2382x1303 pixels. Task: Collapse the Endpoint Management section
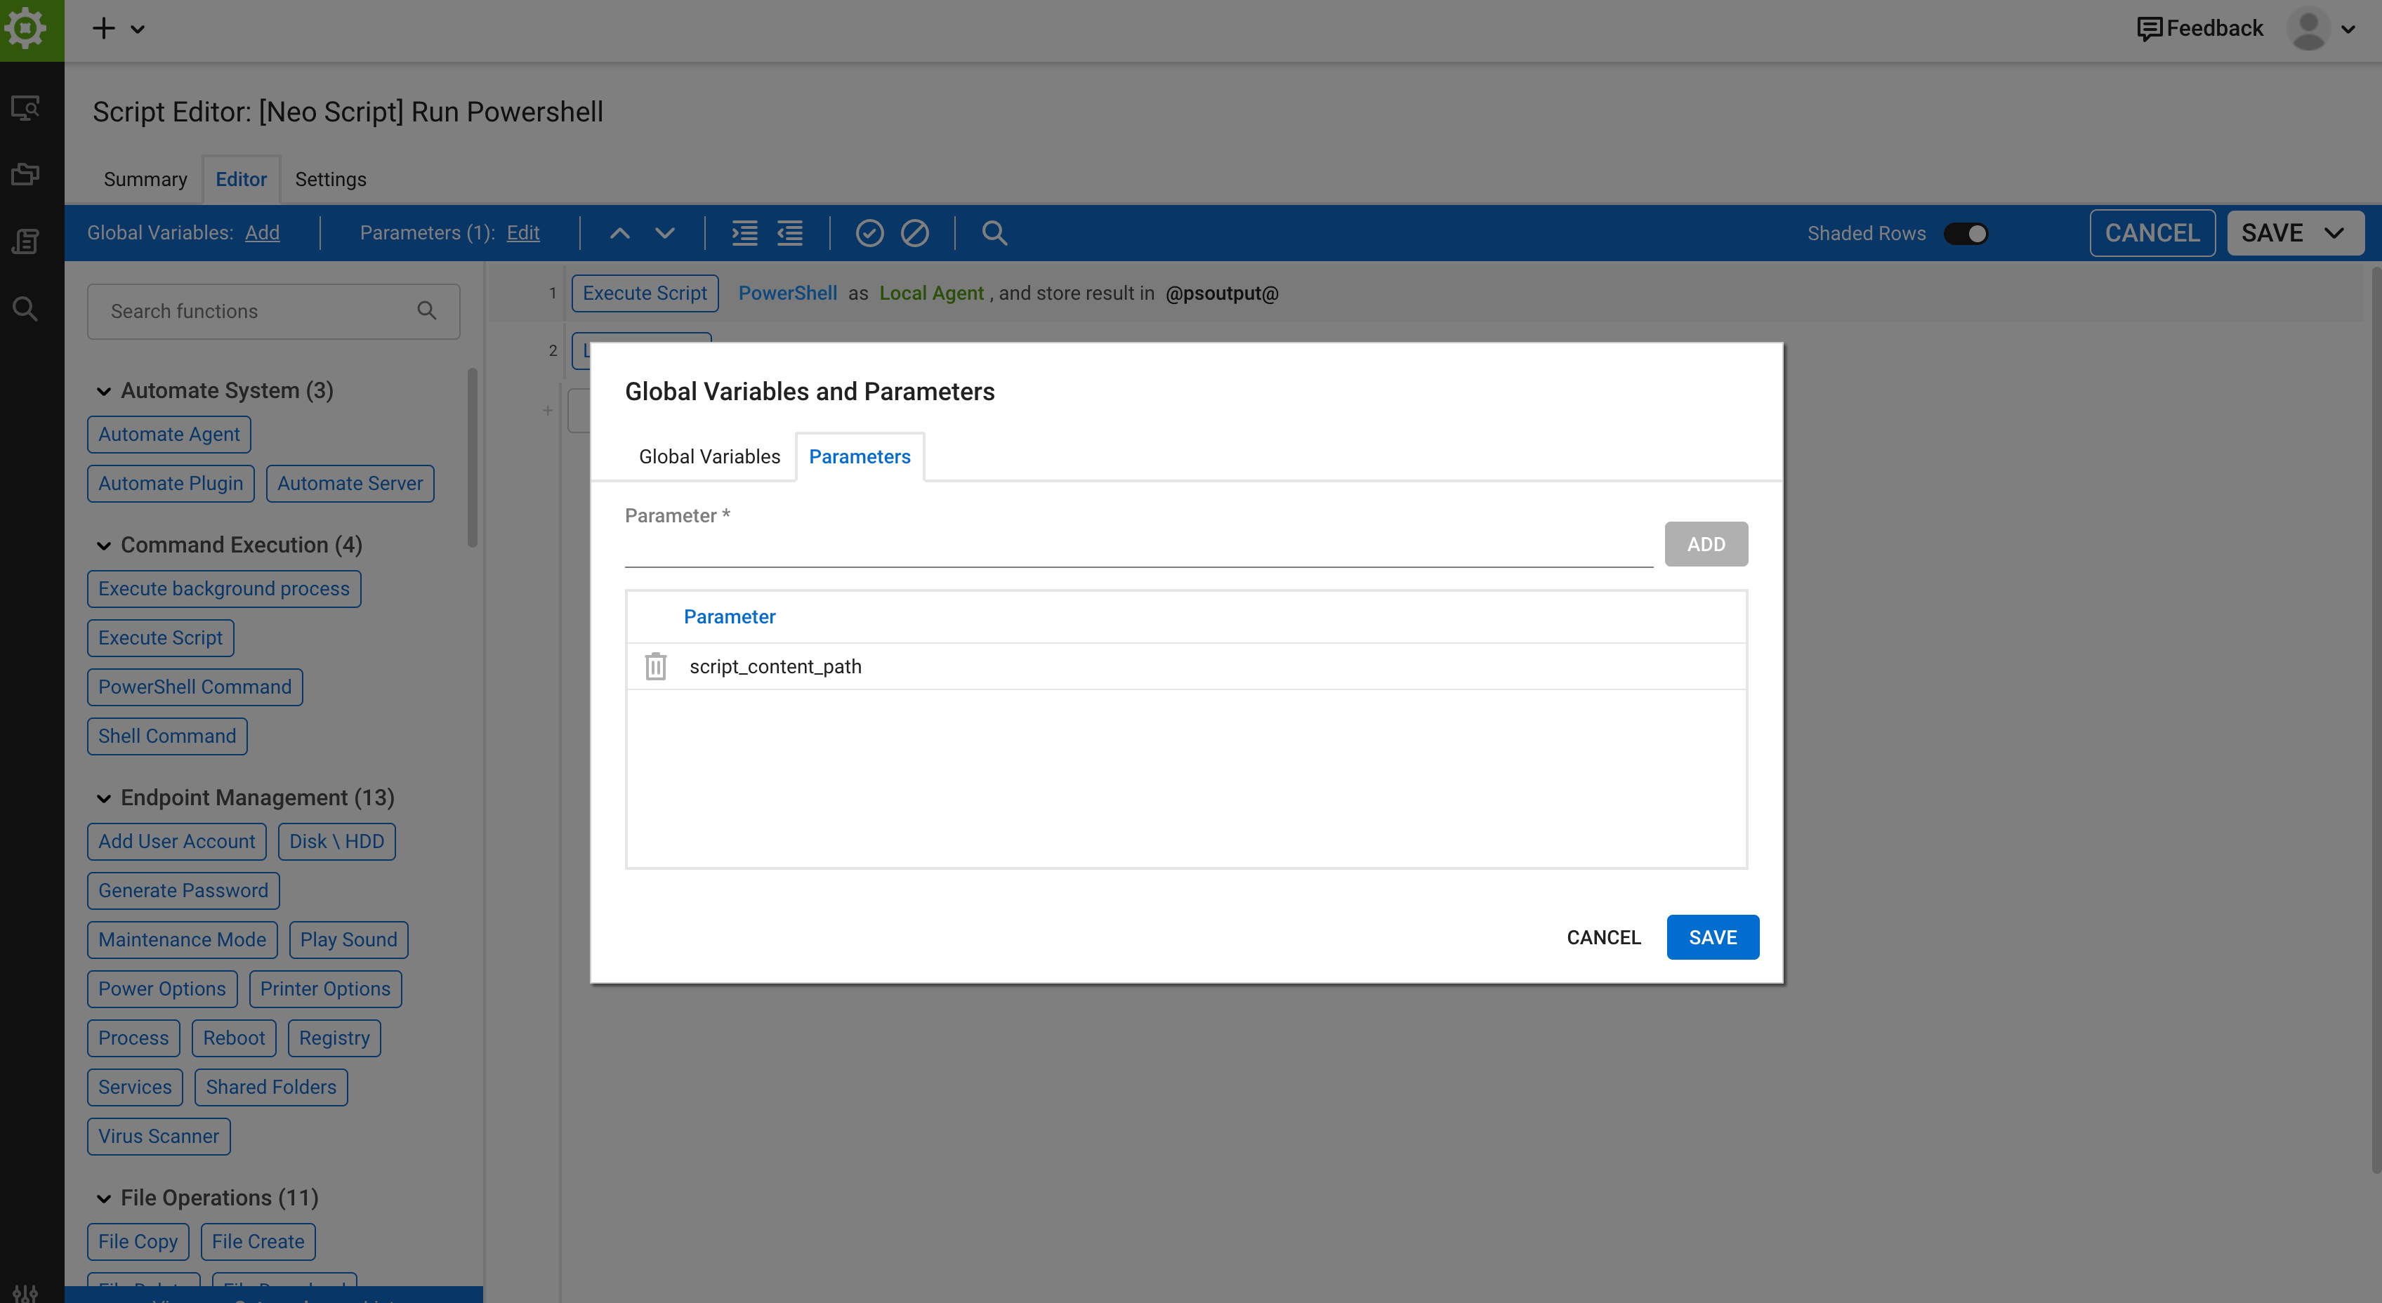103,798
